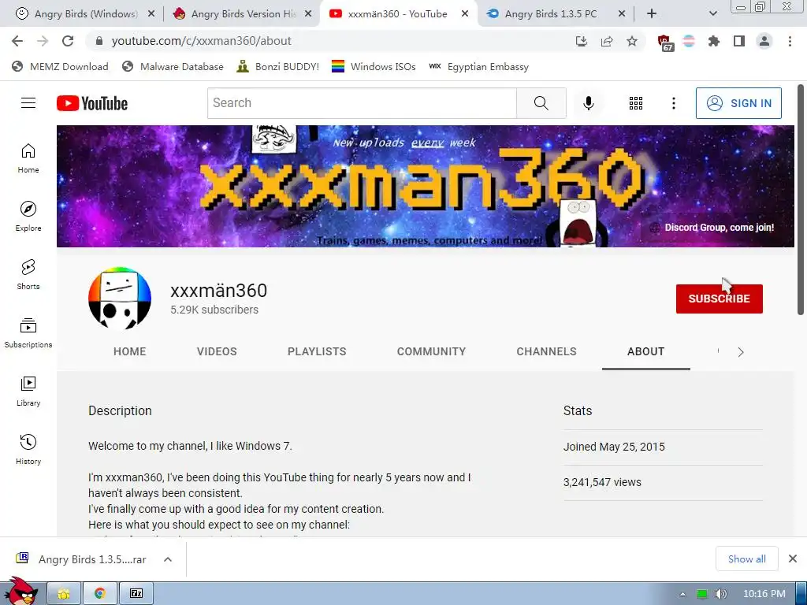Open Chrome three-dot menu
807x605 pixels.
tap(790, 41)
